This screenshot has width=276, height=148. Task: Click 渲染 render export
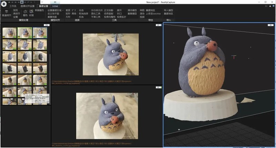click(x=142, y=13)
